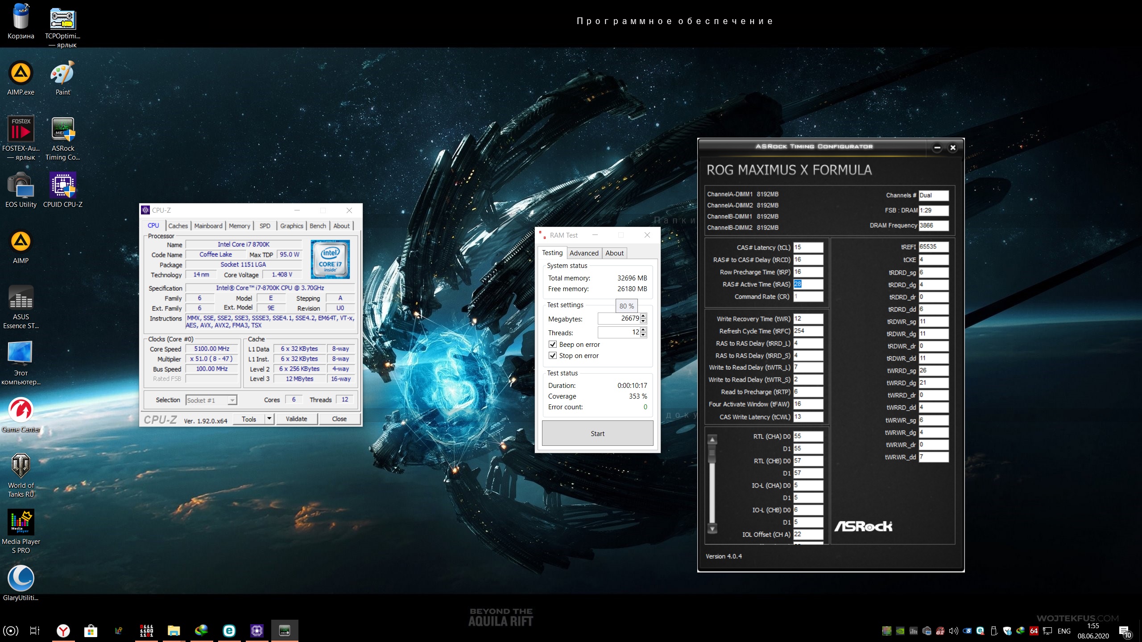Screen dimensions: 1142x642
Task: Increase Megabytes value with up arrow
Action: pos(643,316)
